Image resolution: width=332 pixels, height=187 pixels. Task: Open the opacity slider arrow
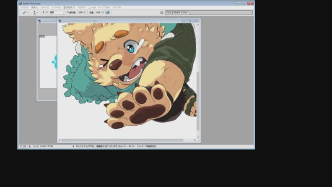(x=84, y=12)
